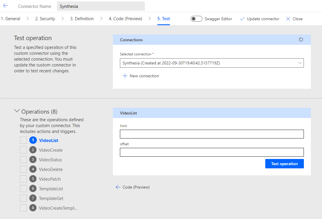Select the number 2 VideoCreate operation badge
Screen dimensions: 322x219
click(33, 150)
